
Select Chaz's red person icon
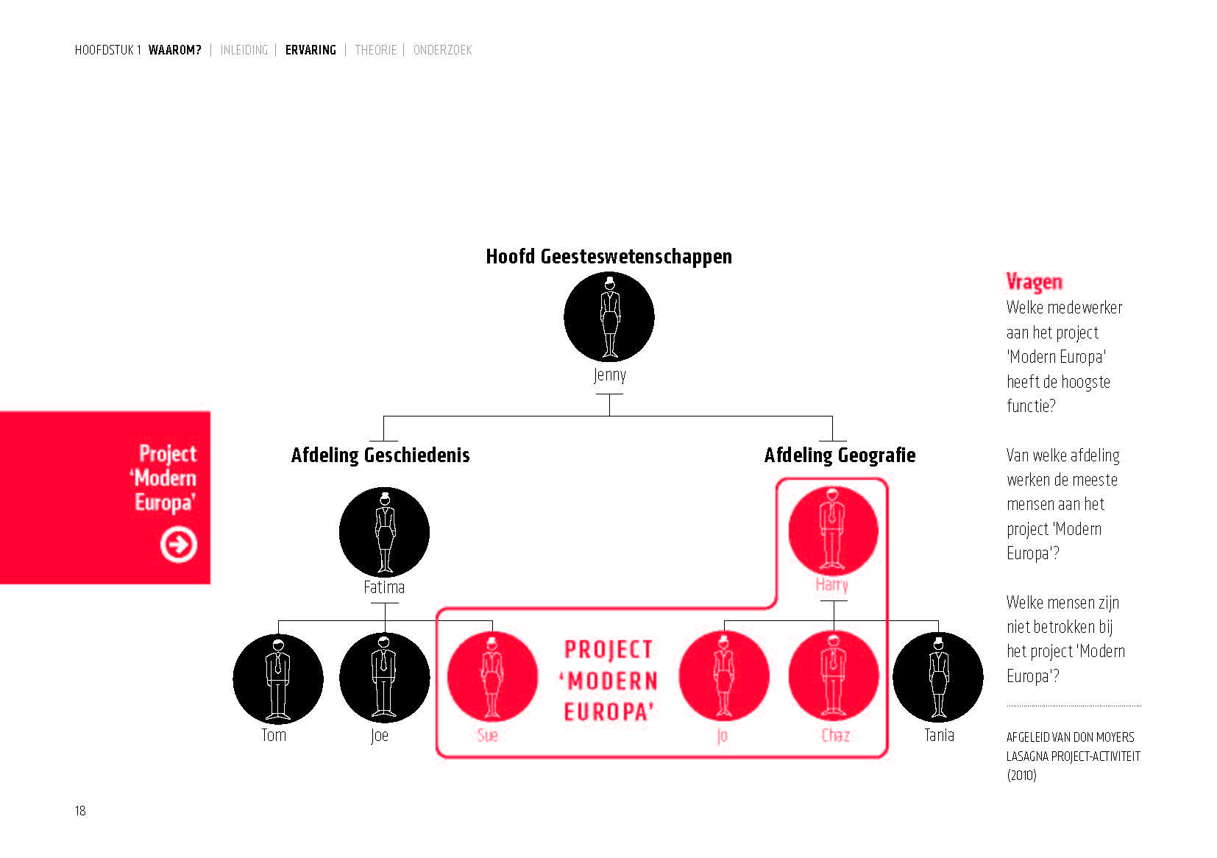click(834, 677)
